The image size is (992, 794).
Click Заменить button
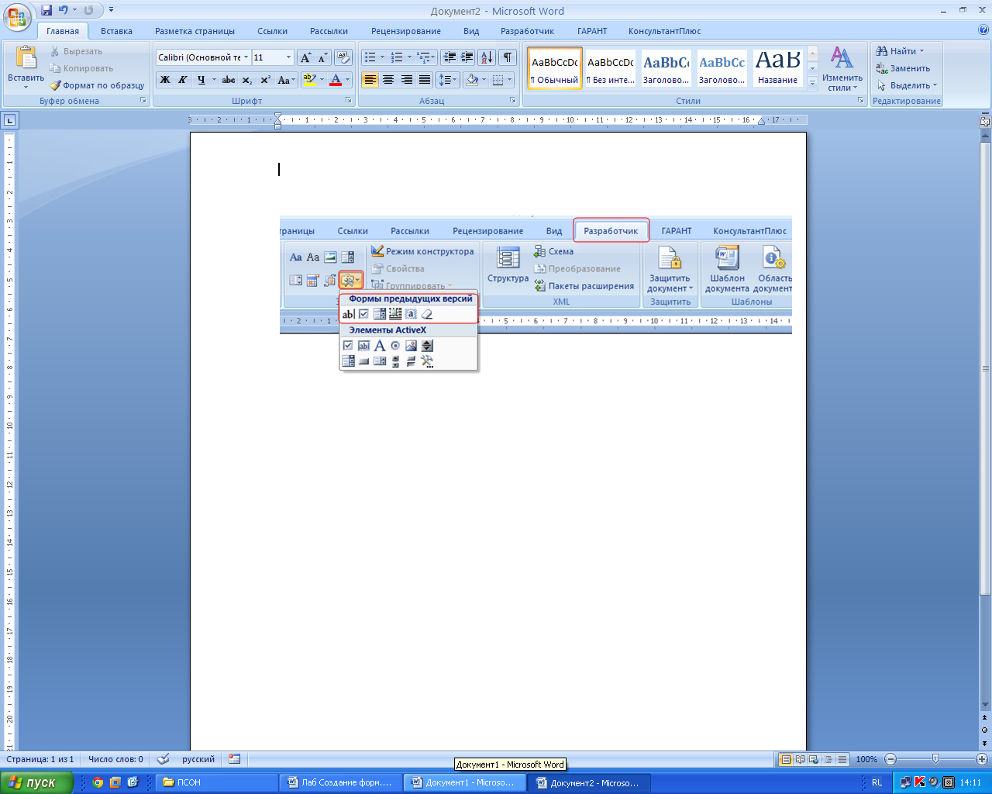coord(903,68)
